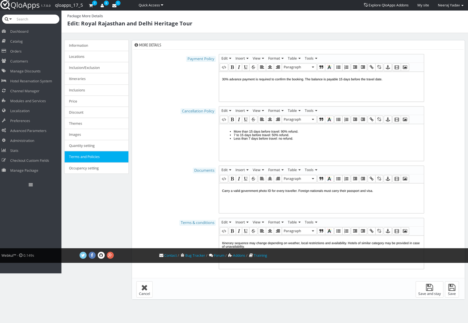Open Manage Package in sidebar
The height and width of the screenshot is (323, 468).
point(24,171)
